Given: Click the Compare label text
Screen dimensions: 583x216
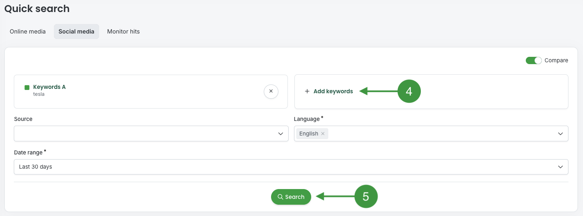Looking at the screenshot, I should tap(556, 60).
